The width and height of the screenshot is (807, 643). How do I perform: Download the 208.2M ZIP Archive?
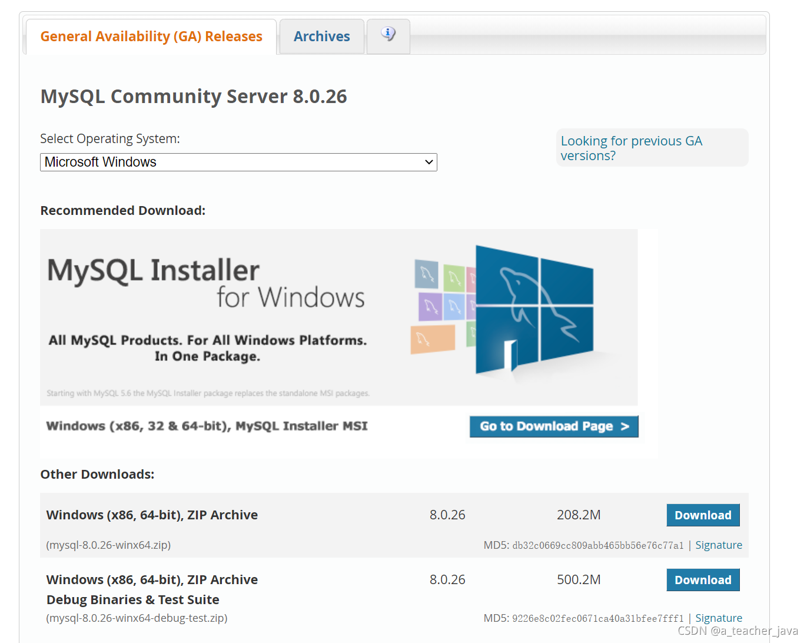[x=703, y=515]
